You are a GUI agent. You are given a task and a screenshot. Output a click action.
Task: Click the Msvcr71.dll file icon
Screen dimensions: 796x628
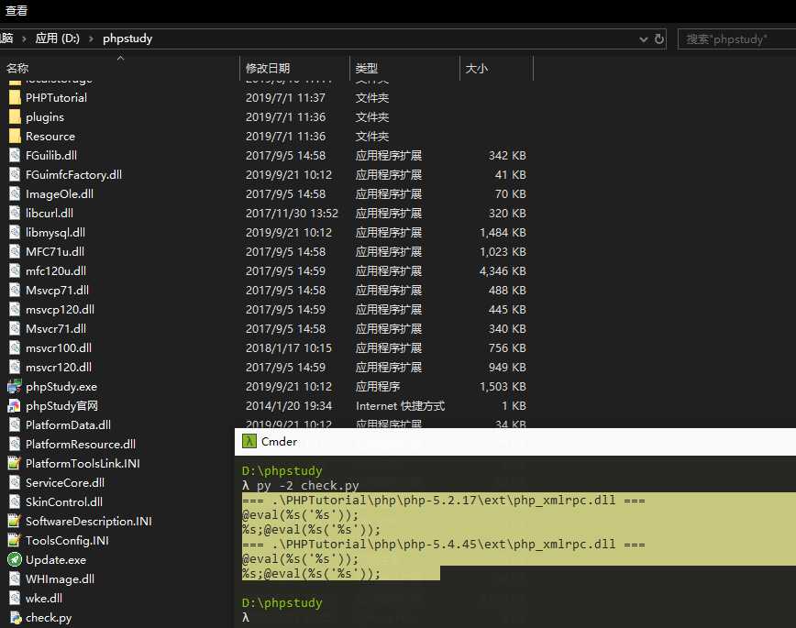[15, 329]
